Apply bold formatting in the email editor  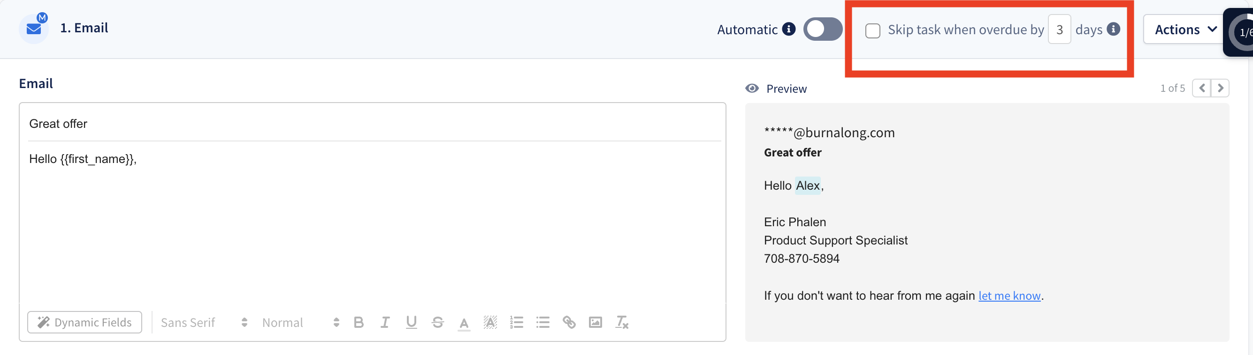click(x=359, y=323)
